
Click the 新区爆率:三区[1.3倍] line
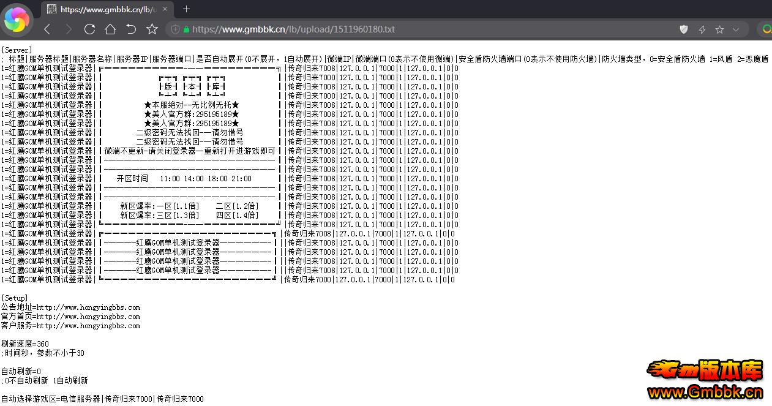(189, 216)
